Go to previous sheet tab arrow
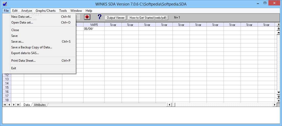Viewport: 282px width, 126px height. point(9,105)
